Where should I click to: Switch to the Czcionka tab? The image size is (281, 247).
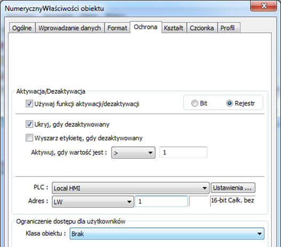pos(202,28)
